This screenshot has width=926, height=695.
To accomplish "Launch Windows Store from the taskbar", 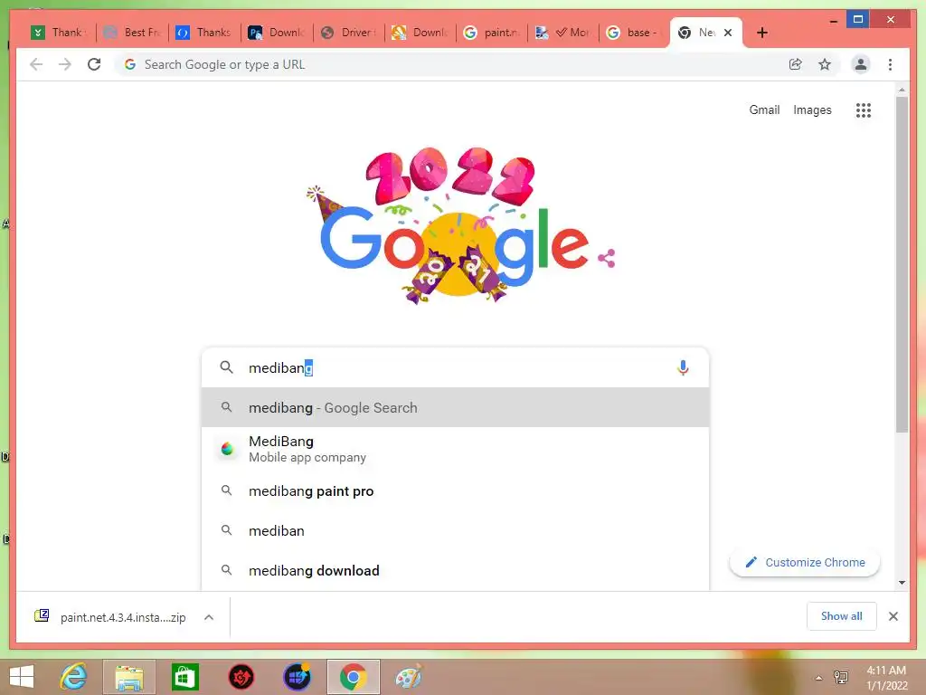I will (x=184, y=677).
